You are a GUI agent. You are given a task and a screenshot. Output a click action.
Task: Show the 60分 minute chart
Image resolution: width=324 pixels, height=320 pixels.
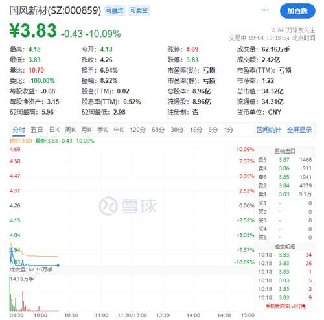158,130
